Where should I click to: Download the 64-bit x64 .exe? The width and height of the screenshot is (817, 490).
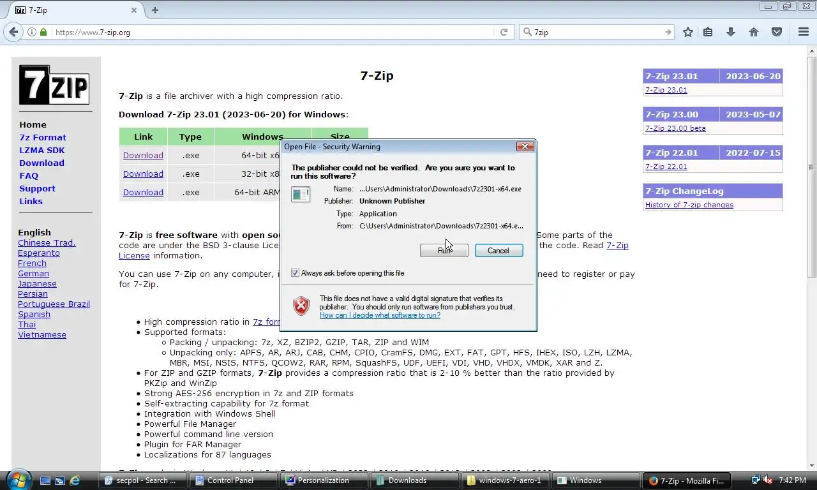click(143, 155)
